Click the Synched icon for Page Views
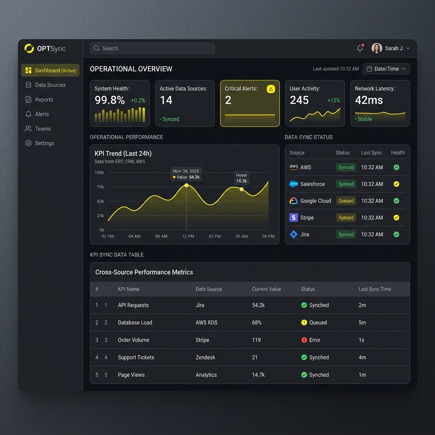Viewport: 435px width, 435px height. (304, 375)
